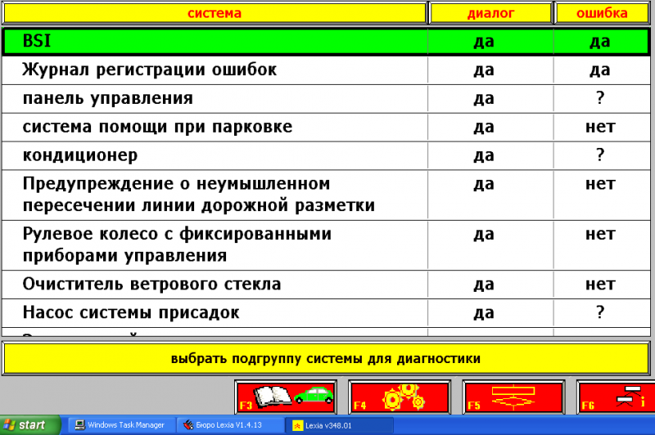Select Очиститель ветрового стекла row
Viewport: 655px width, 435px height.
pyautogui.click(x=215, y=285)
